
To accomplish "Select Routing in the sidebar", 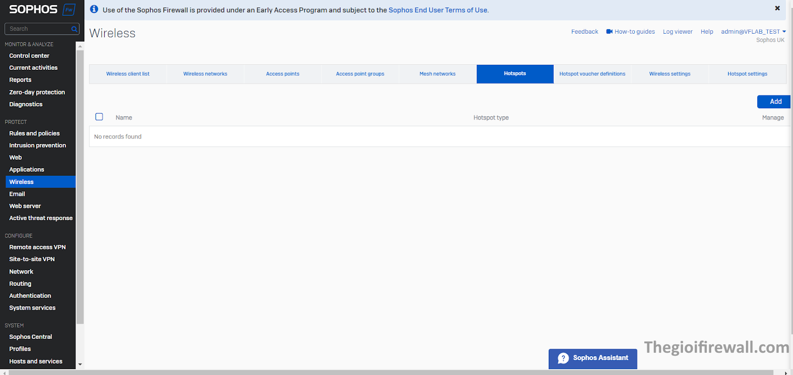I will (20, 284).
